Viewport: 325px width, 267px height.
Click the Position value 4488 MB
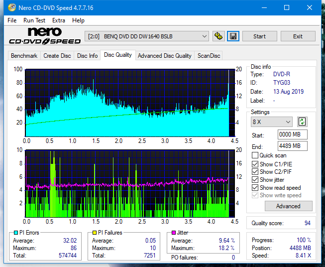coord(300,248)
